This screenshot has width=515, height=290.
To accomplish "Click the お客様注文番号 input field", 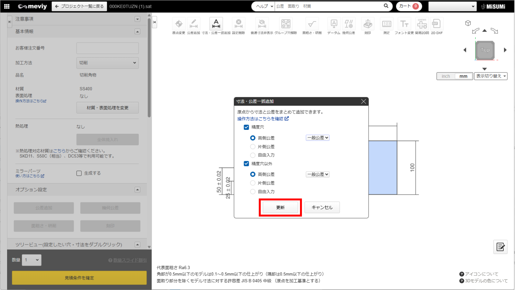I will [x=108, y=48].
